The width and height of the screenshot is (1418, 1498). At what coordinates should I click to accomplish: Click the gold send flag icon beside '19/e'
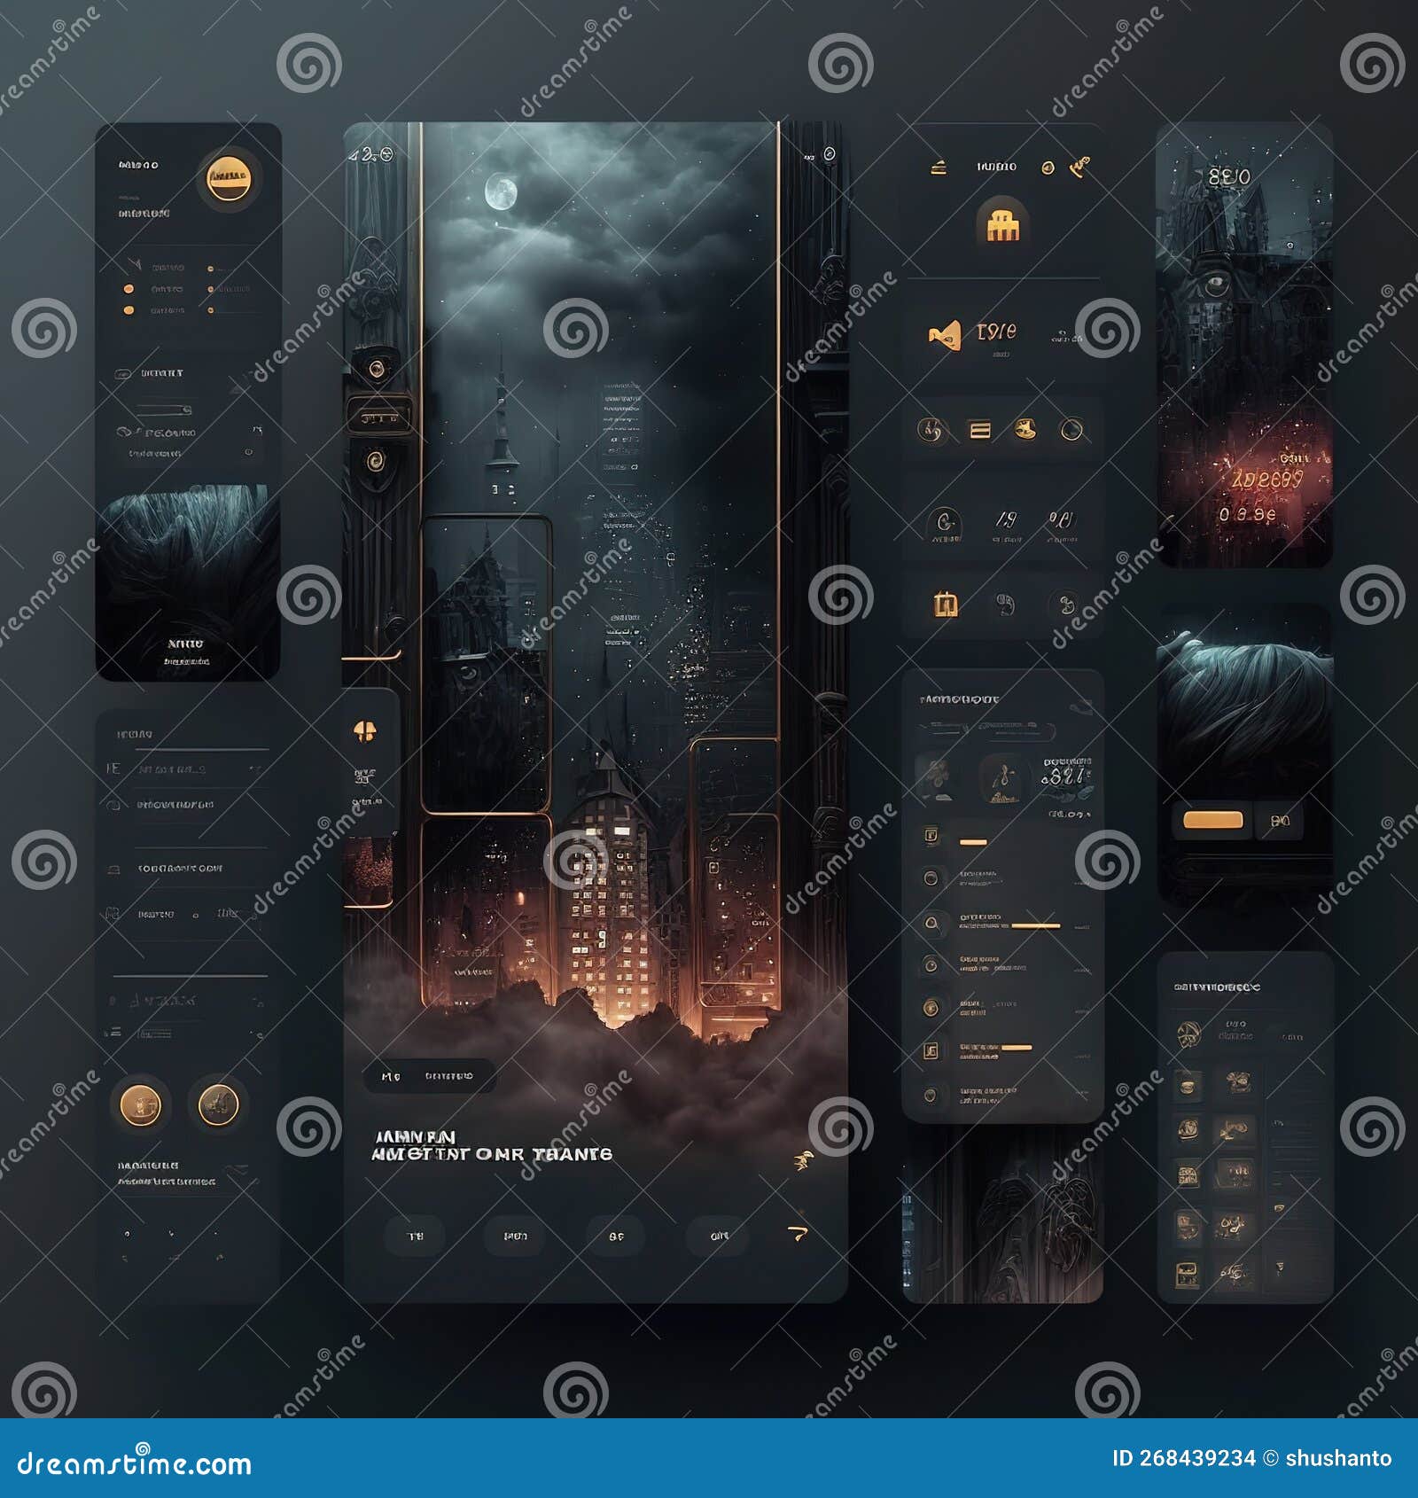(x=945, y=333)
